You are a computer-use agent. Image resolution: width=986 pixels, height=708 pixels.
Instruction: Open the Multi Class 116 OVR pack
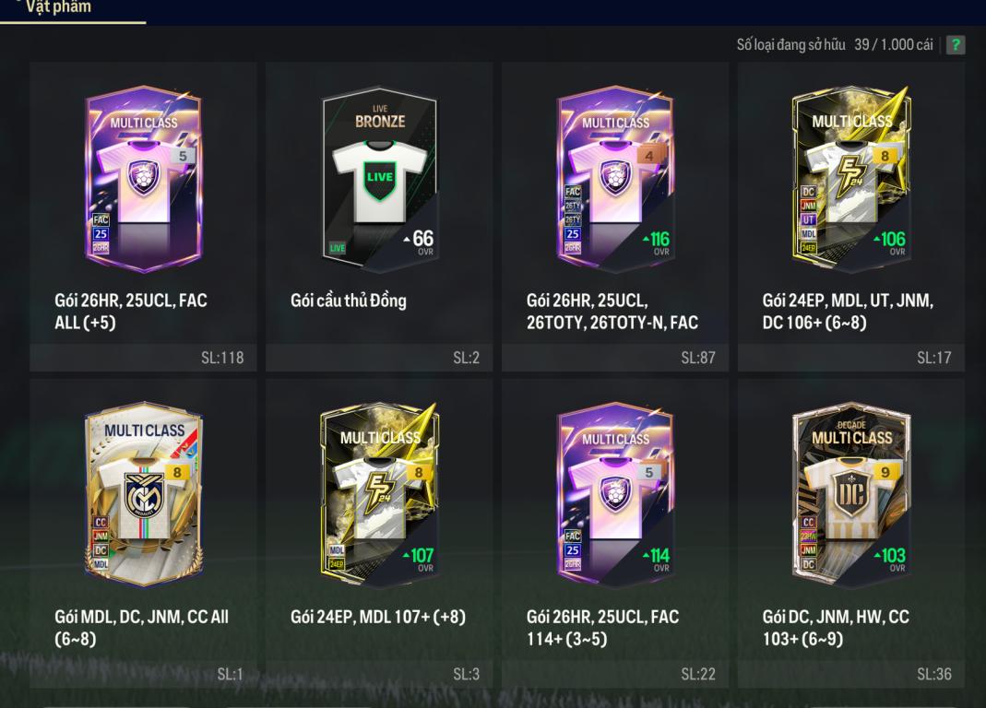coord(615,179)
